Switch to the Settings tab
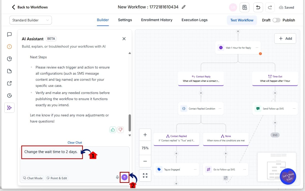 click(x=125, y=20)
